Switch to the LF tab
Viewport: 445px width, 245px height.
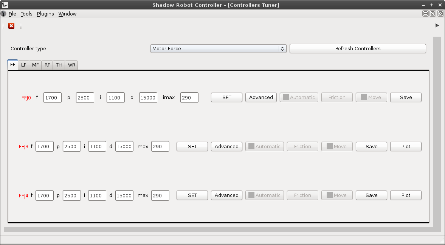pyautogui.click(x=23, y=65)
